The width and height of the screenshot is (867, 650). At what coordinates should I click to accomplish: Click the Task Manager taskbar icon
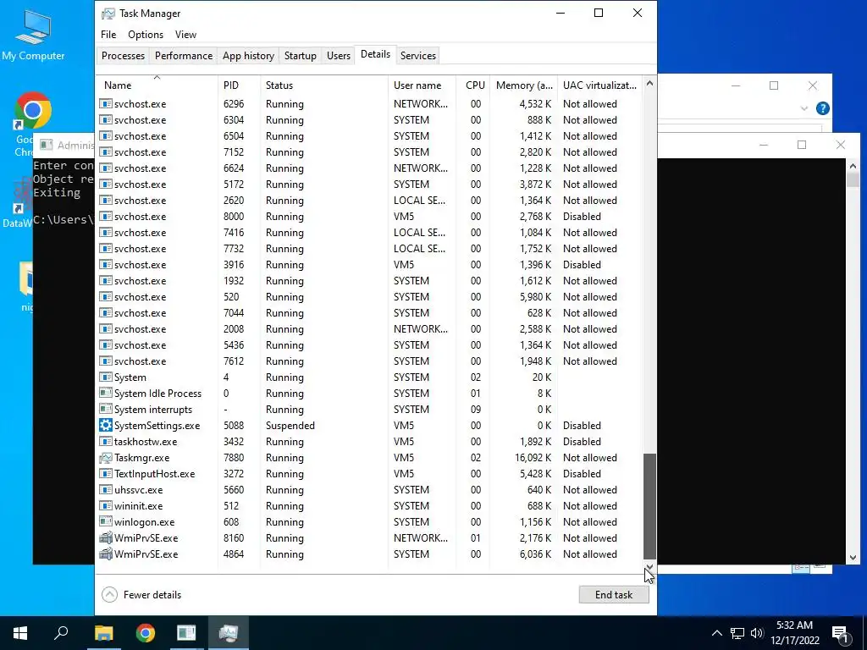(x=229, y=633)
